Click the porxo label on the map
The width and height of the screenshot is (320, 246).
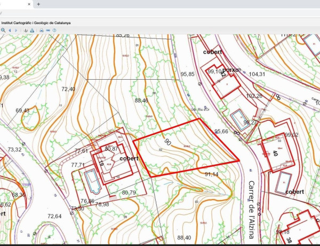pyautogui.click(x=230, y=70)
